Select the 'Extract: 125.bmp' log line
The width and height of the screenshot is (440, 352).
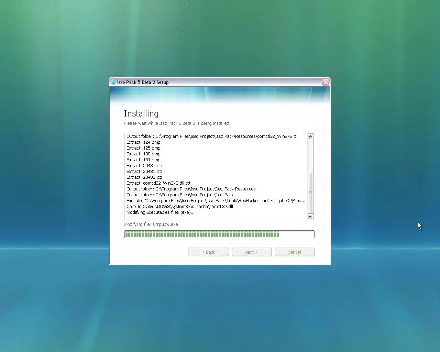tap(143, 148)
